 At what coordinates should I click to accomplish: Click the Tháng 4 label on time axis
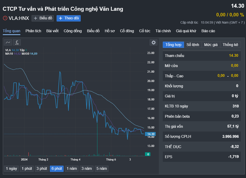tap(75, 159)
